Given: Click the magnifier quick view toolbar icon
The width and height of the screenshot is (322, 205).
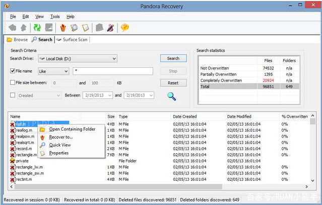Looking at the screenshot, I should [74, 28].
